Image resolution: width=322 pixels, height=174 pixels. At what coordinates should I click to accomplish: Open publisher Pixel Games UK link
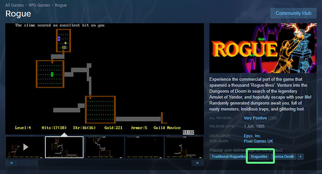click(x=259, y=141)
